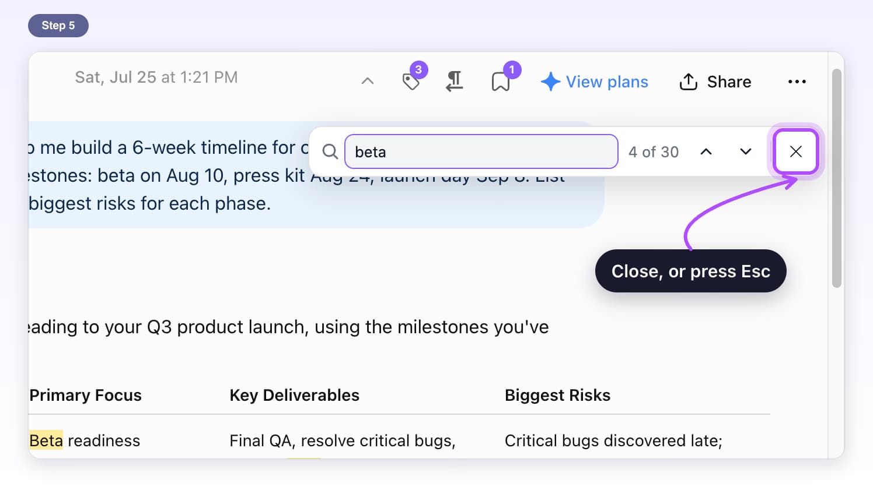Click the 'Sat, Jul 25 at 1:21 PM' timestamp
Screen dimensions: 873x487
156,77
